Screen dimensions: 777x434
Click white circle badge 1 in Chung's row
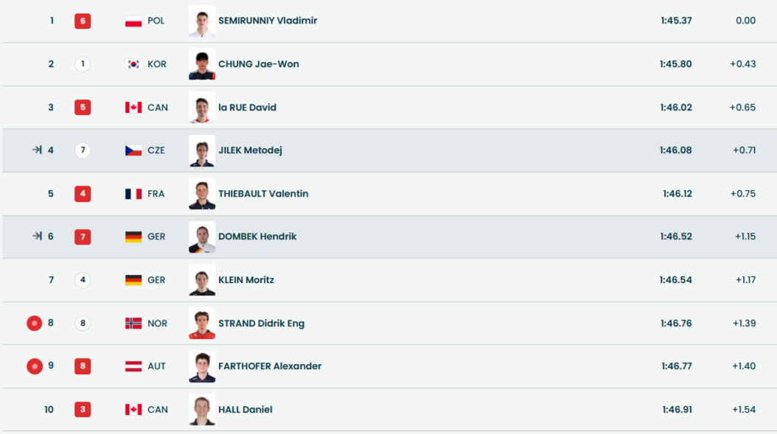83,64
